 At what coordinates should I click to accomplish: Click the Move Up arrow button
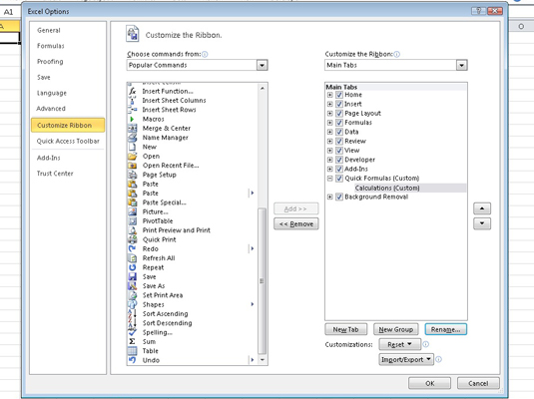482,208
